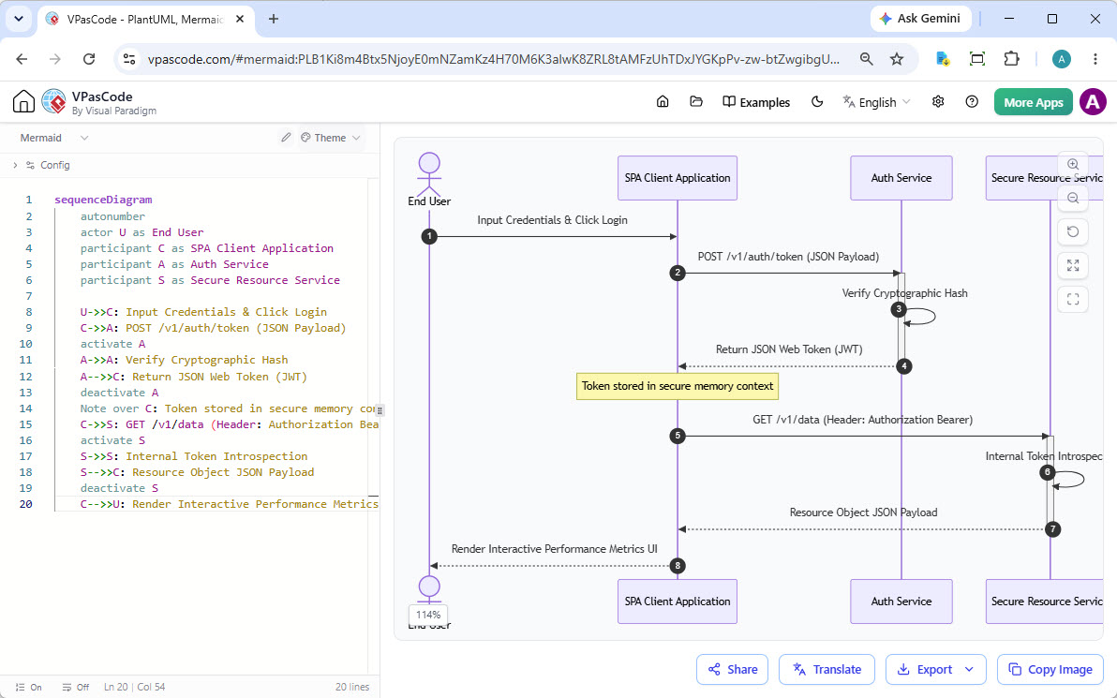
Task: Reset the diagram view rotation icon
Action: [1073, 231]
